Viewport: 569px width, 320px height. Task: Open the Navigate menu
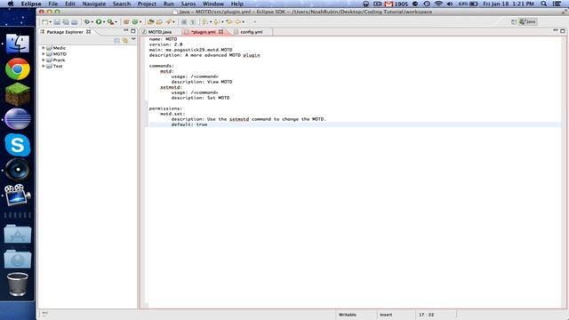(x=94, y=4)
